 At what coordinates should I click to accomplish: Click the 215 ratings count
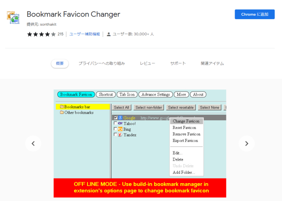coord(60,34)
